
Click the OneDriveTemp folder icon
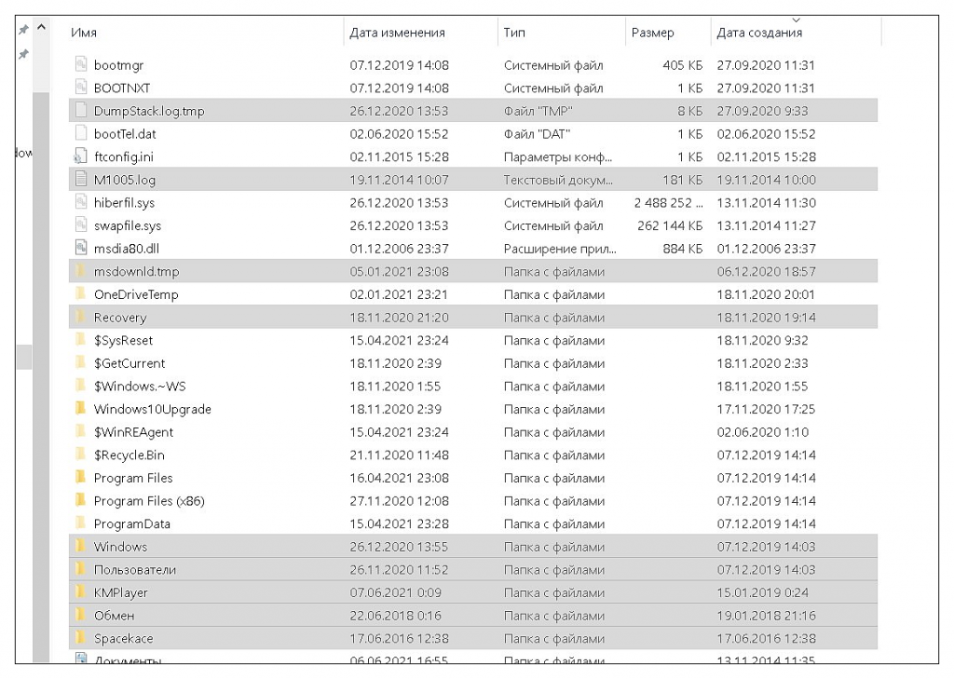pyautogui.click(x=80, y=294)
